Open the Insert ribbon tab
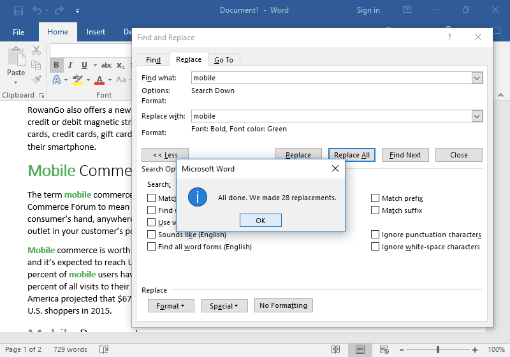 (96, 32)
